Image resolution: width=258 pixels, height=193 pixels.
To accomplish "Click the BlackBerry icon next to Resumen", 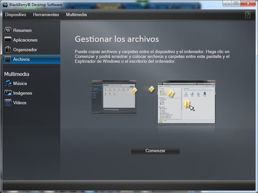I will click(8, 30).
